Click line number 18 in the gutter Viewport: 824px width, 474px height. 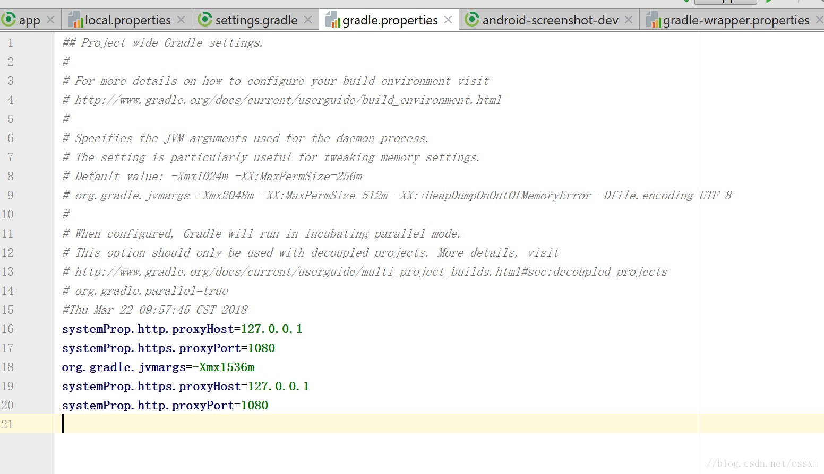pyautogui.click(x=7, y=367)
